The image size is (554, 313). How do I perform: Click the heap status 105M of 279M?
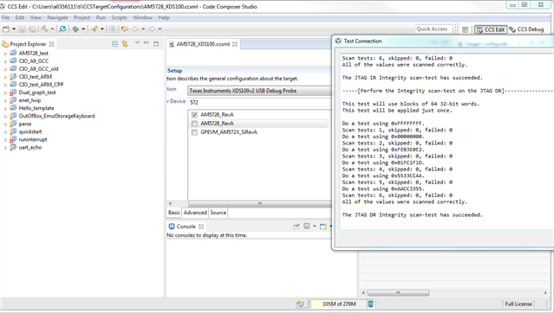click(338, 303)
